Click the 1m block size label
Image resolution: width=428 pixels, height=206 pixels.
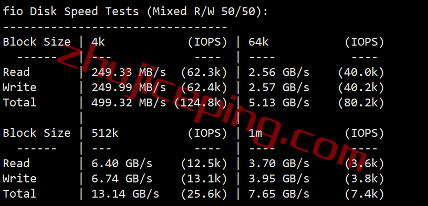(255, 133)
